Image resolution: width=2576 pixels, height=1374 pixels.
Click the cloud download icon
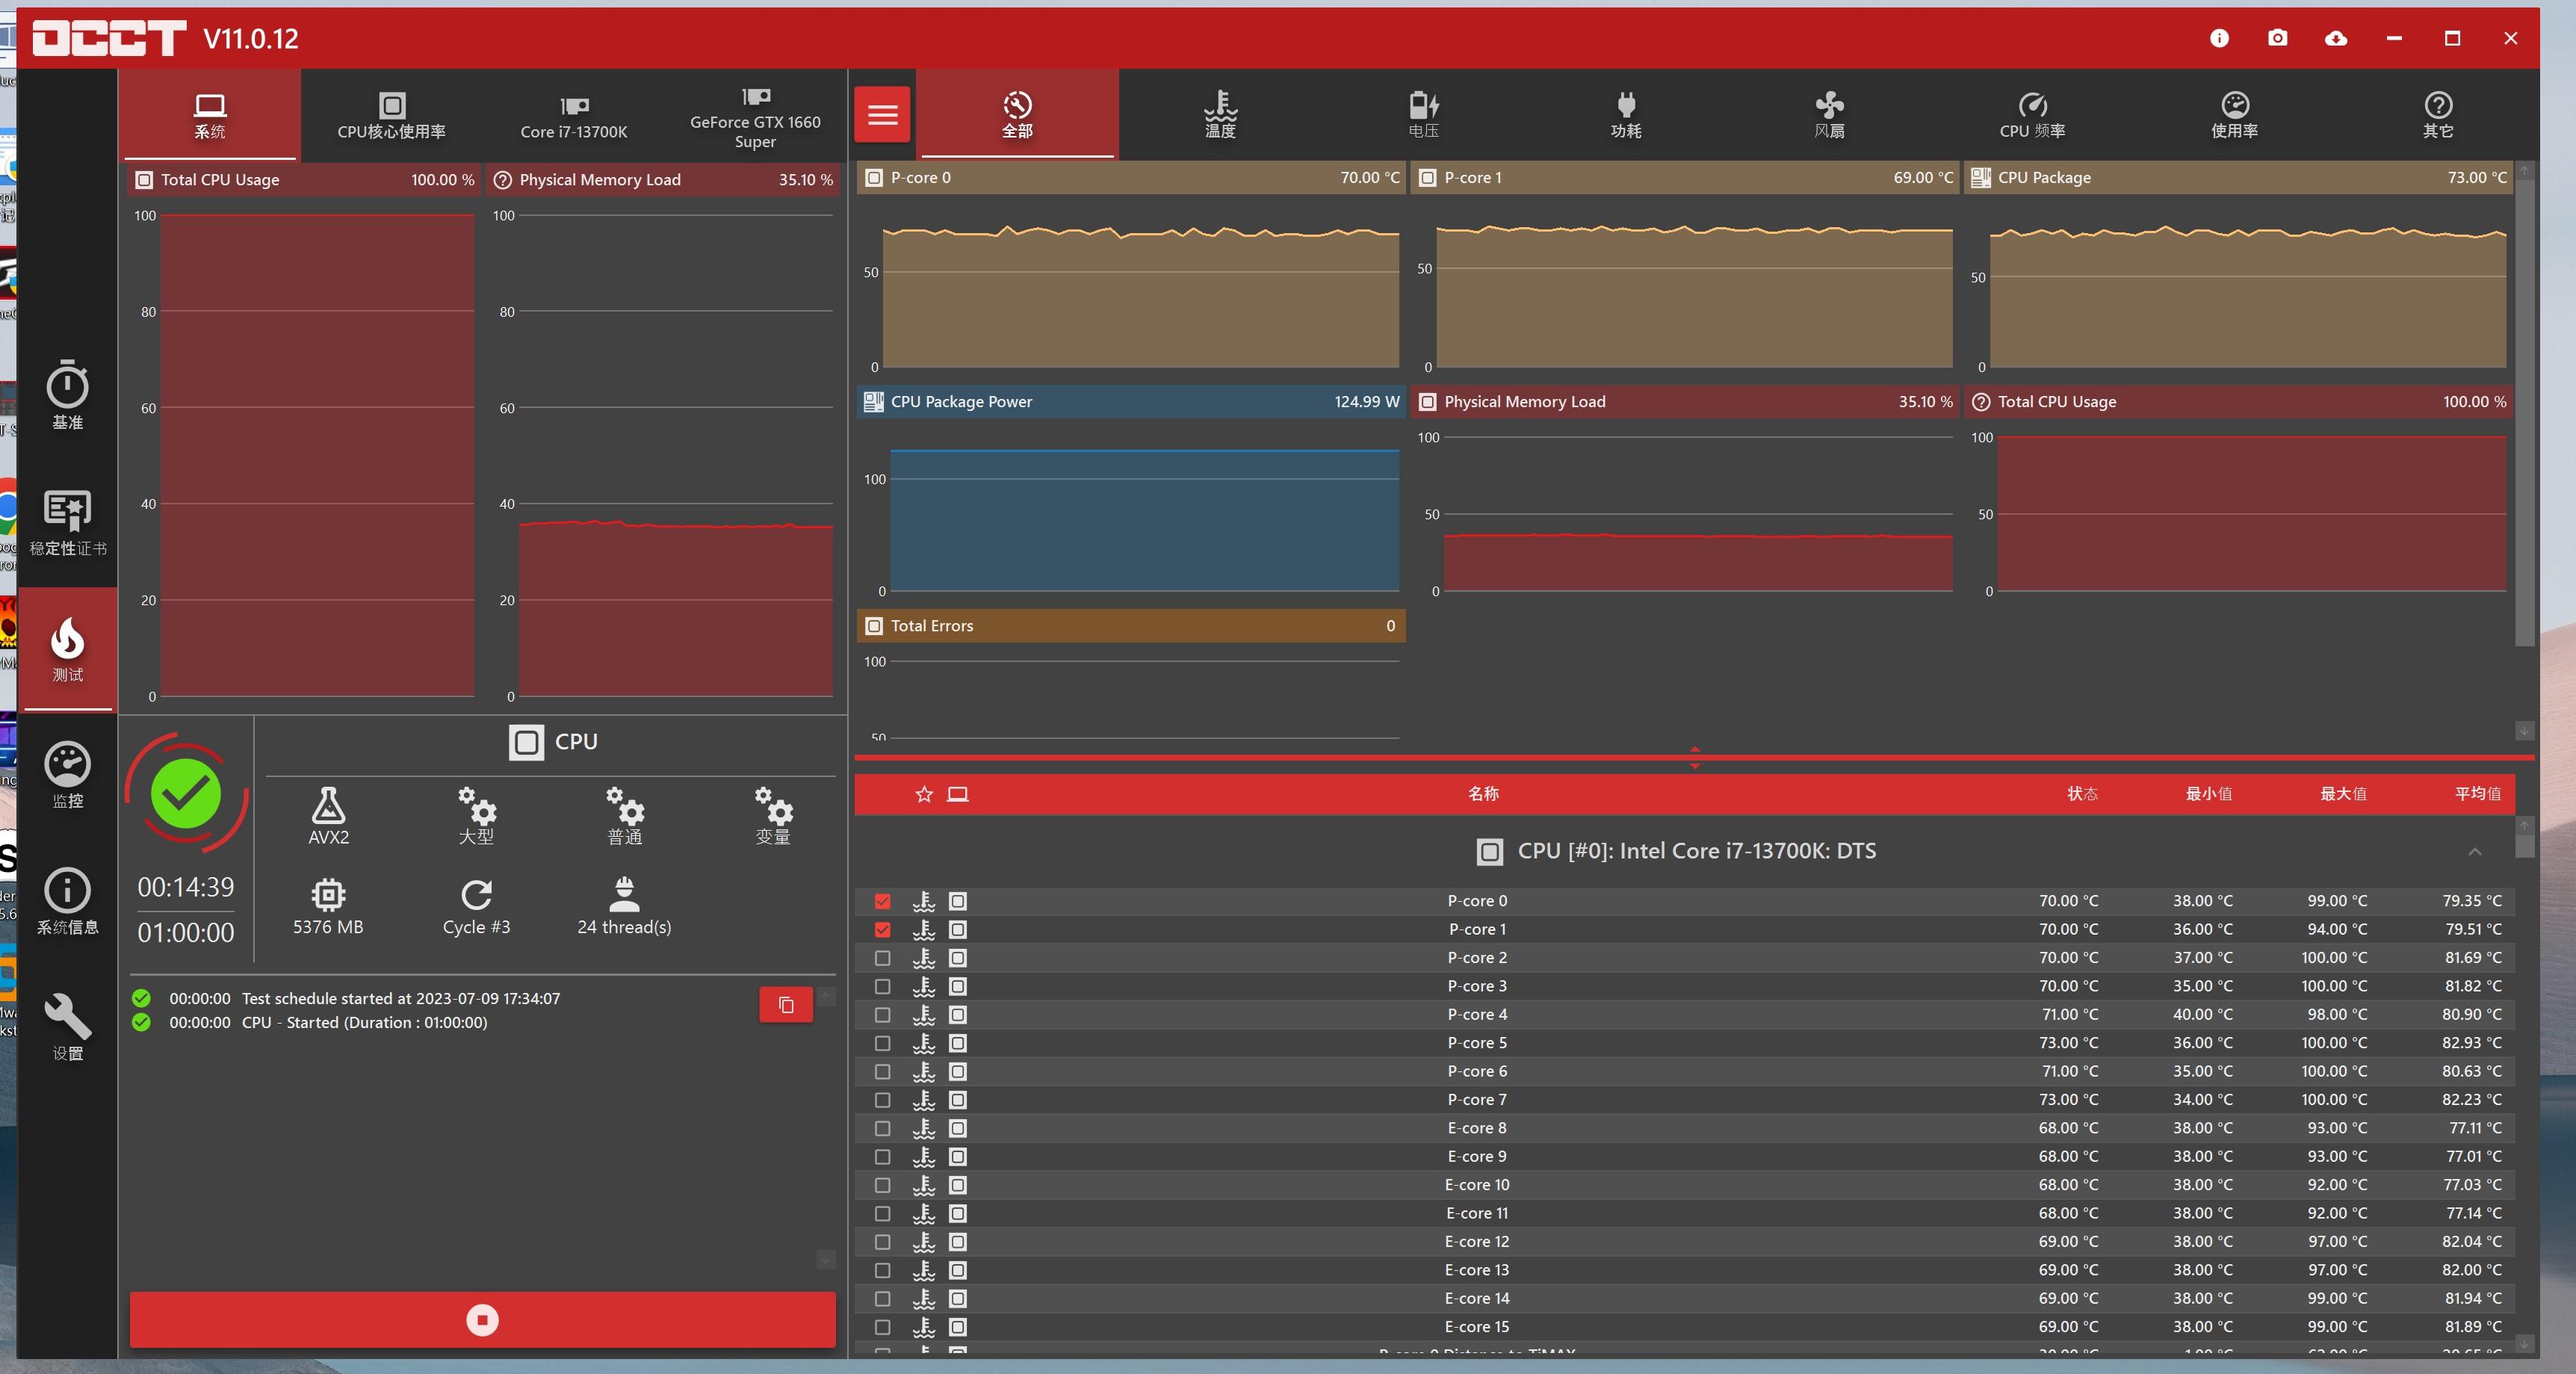[x=2335, y=38]
